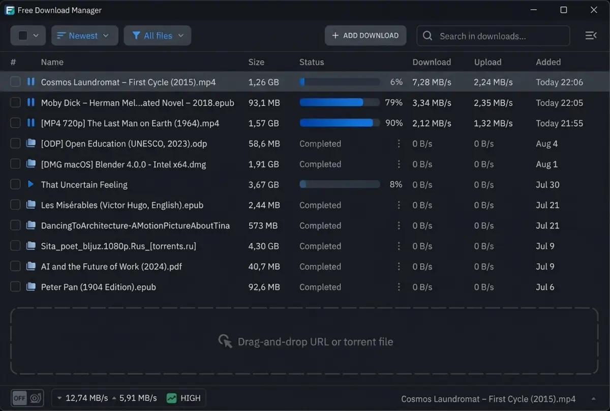Open more options for Les Misérables epub

[399, 205]
